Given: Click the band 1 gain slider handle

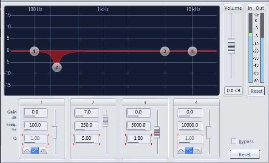Looking at the screenshot, I should (x=54, y=132).
